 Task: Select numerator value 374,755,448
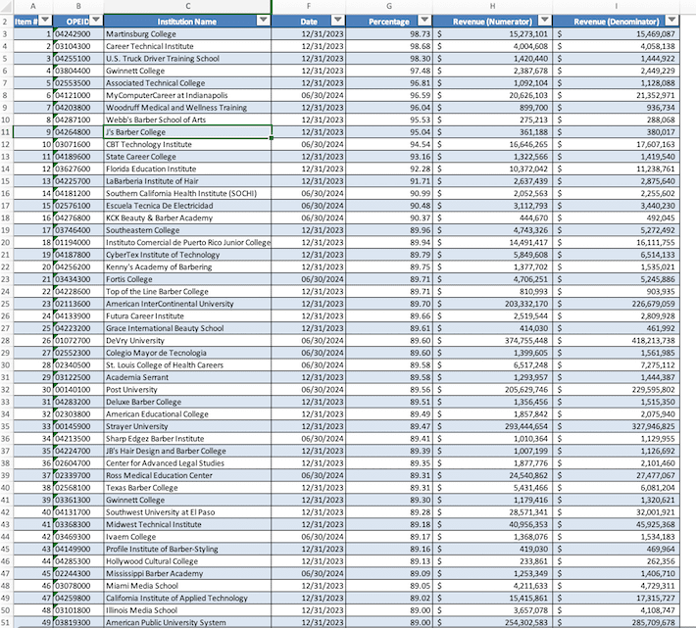coord(492,341)
